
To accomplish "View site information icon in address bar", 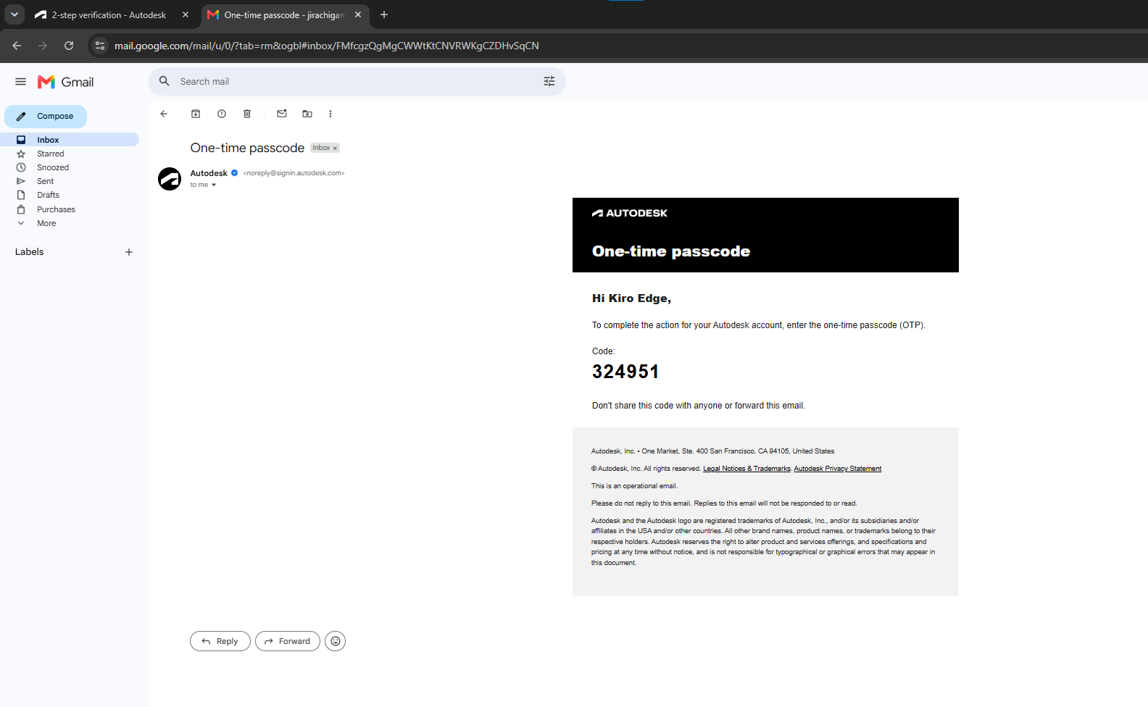I will click(x=100, y=46).
